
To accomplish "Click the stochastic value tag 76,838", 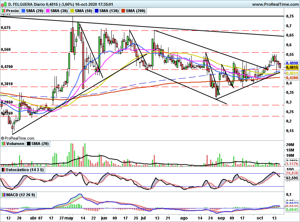I will click(x=292, y=173).
